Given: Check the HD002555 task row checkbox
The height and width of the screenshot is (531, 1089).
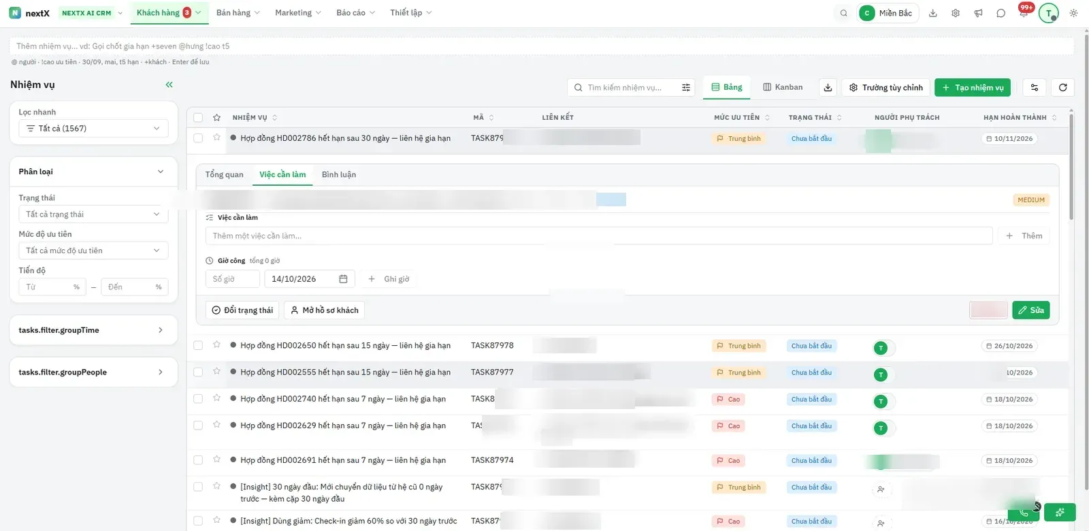Looking at the screenshot, I should tap(198, 372).
